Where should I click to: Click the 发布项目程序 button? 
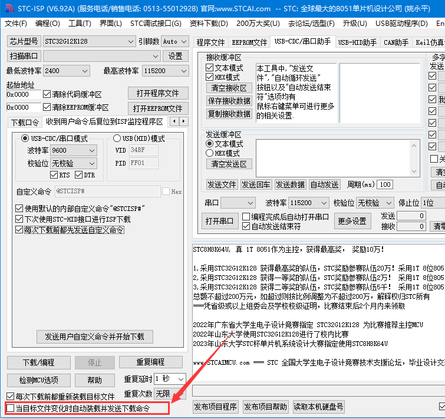click(215, 407)
